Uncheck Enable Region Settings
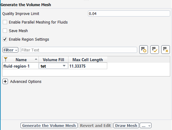The image size is (172, 130). coord(5,39)
